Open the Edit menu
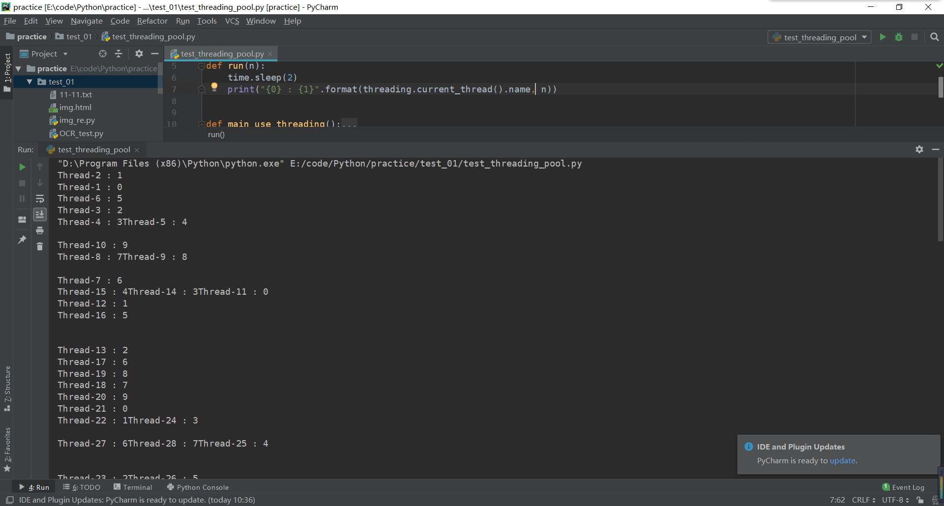The height and width of the screenshot is (506, 944). (x=30, y=21)
